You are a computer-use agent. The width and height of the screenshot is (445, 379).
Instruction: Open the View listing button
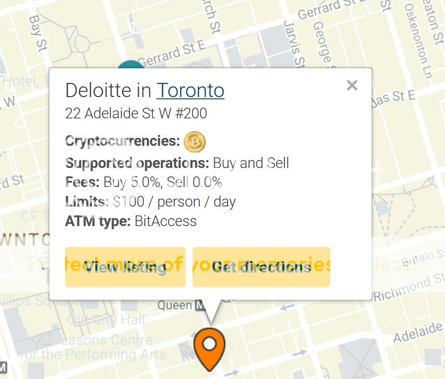pos(125,267)
